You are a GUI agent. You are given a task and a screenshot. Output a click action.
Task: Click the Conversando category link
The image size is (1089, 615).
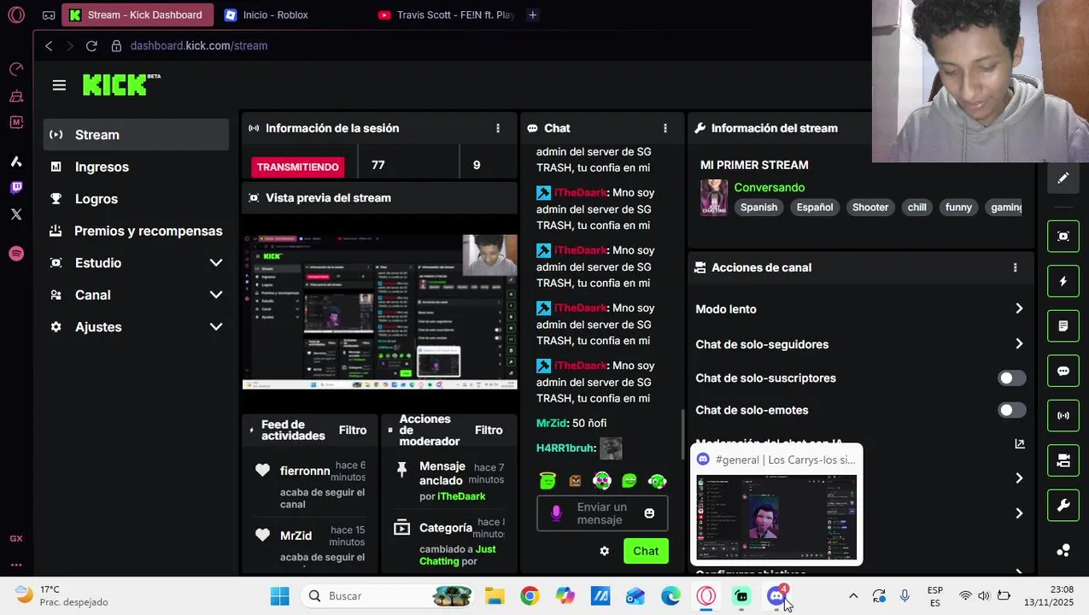(770, 188)
